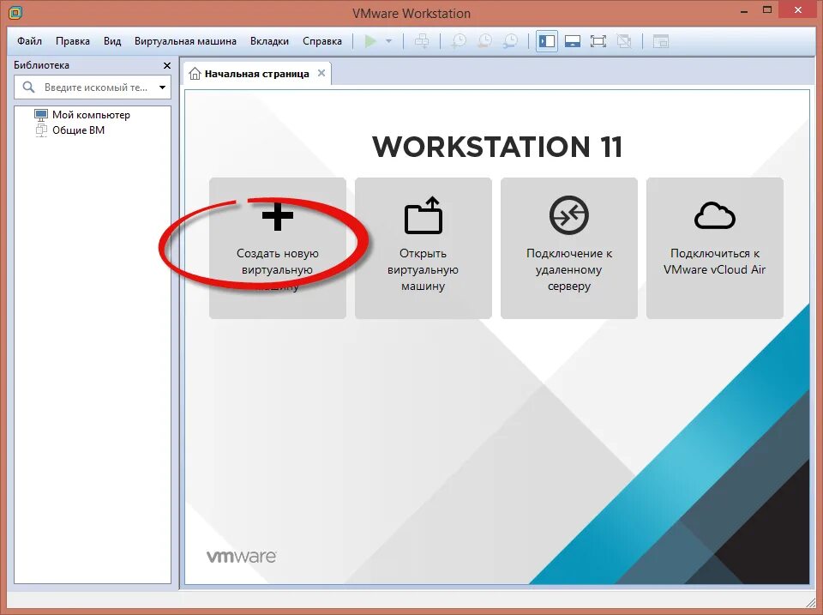Select Общие ВМ in the library tree
The height and width of the screenshot is (615, 823).
(69, 130)
